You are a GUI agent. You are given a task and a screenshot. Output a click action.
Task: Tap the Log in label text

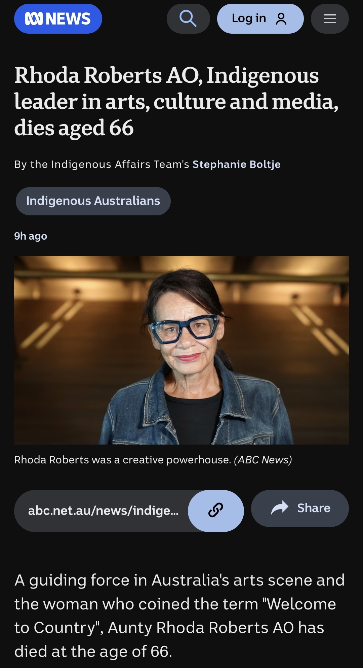[249, 19]
